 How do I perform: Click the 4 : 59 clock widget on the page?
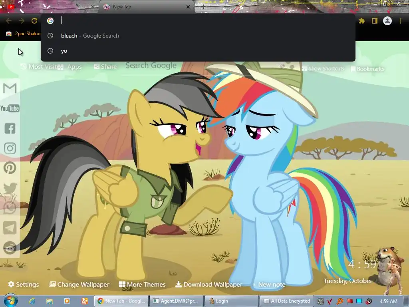pyautogui.click(x=362, y=264)
